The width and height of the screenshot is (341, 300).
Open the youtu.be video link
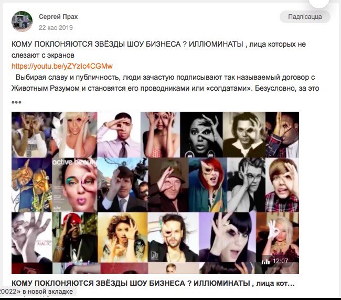tap(62, 66)
